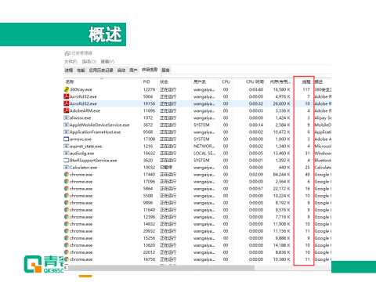Select the BtwRSupportService.exe process name

pyautogui.click(x=93, y=160)
